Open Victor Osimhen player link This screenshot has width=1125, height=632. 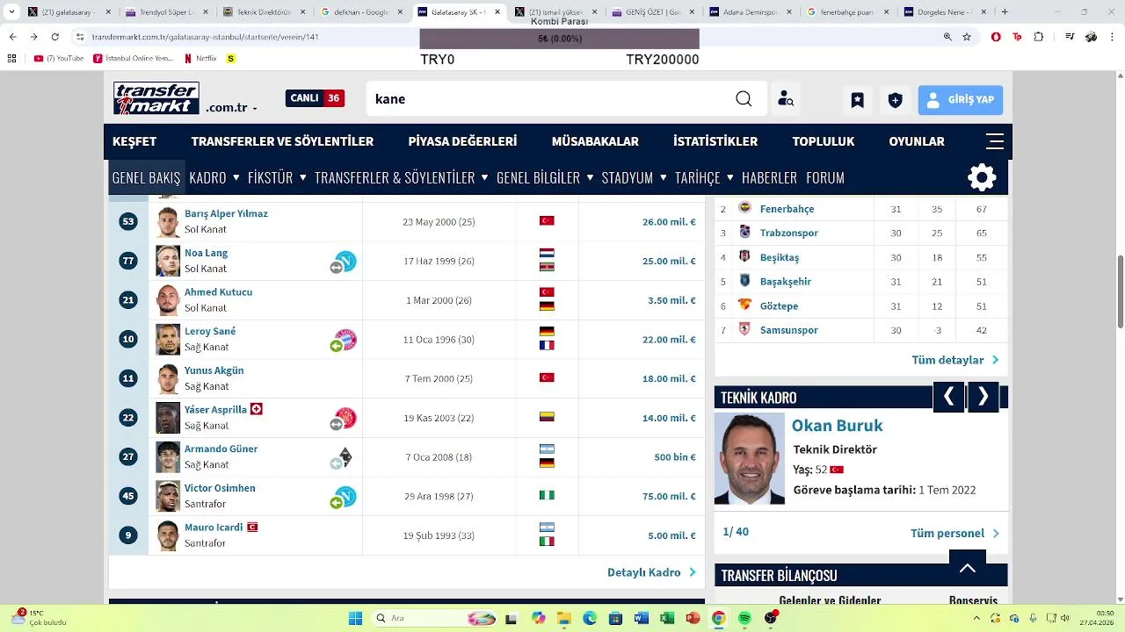click(x=220, y=488)
